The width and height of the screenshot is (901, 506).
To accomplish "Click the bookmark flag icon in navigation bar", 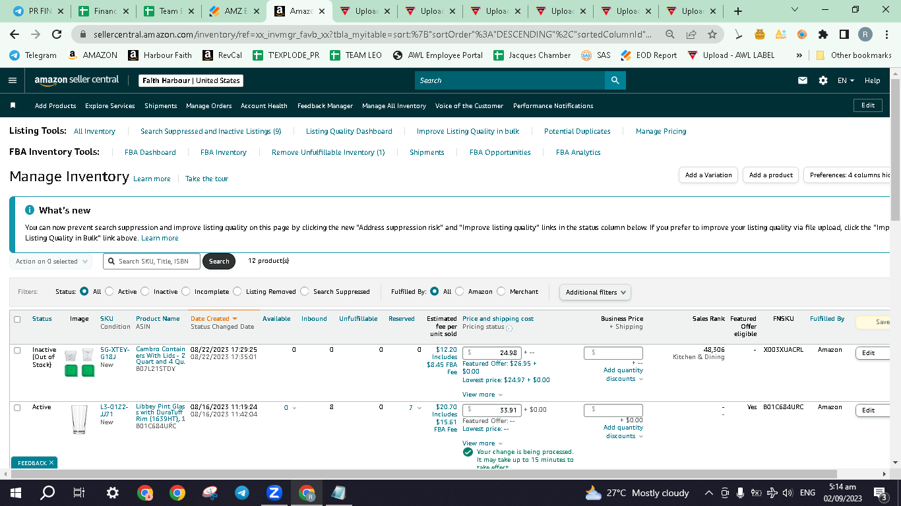I will [13, 105].
